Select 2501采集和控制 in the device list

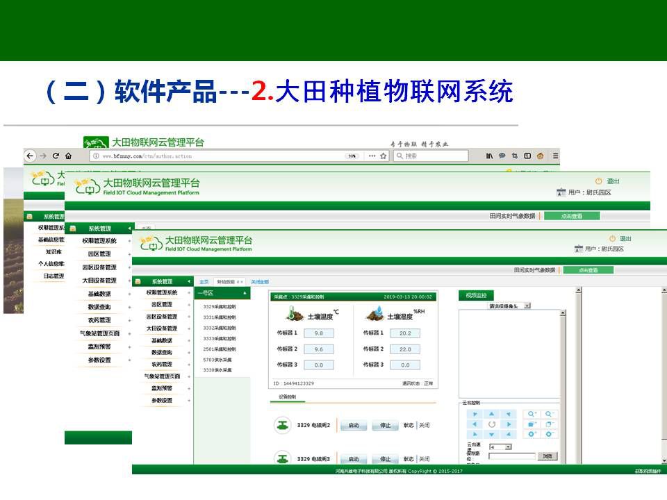220,349
